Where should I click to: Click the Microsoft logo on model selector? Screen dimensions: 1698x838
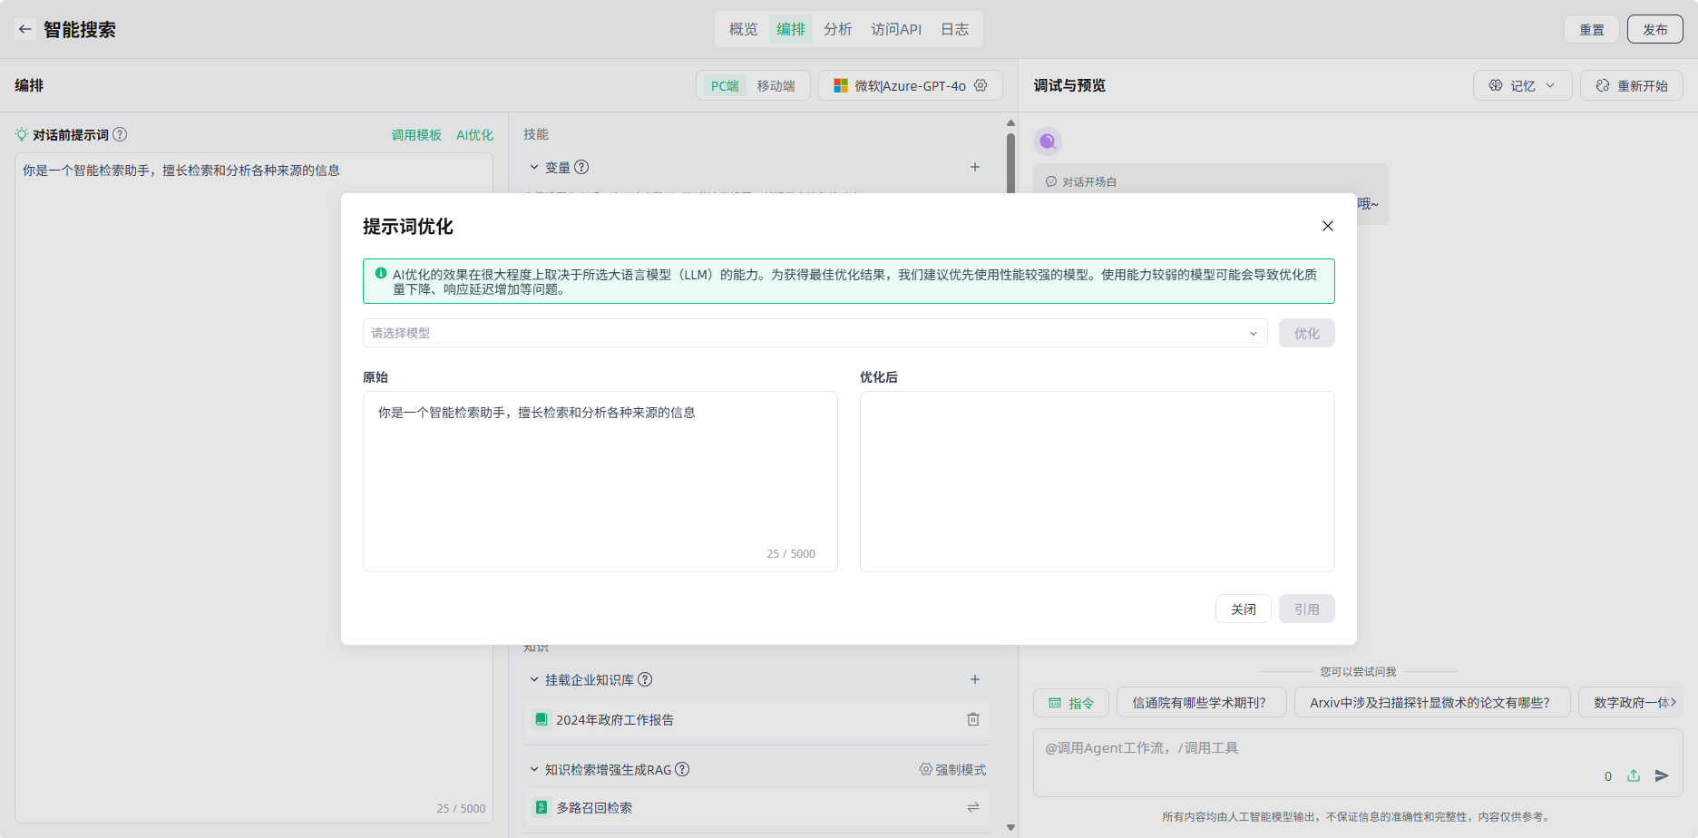841,85
